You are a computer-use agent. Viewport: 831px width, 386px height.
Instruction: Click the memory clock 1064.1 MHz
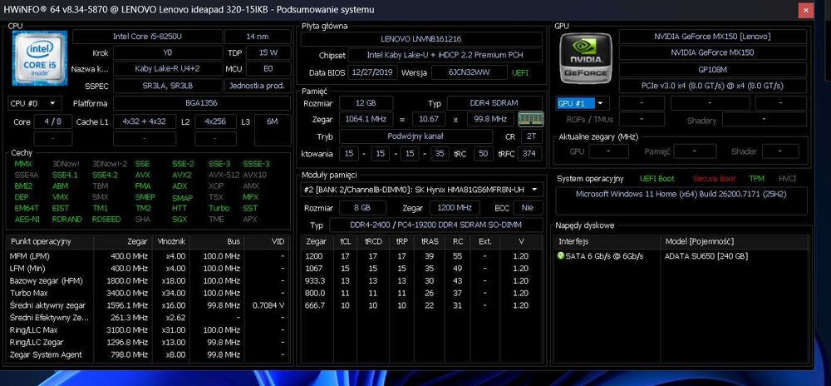(366, 119)
